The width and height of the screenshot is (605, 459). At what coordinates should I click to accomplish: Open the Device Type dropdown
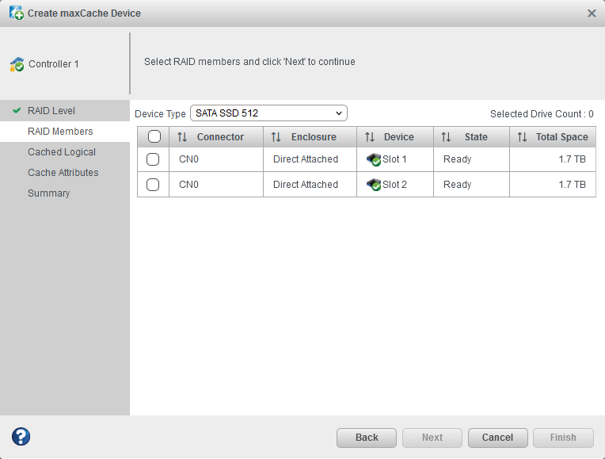(268, 113)
